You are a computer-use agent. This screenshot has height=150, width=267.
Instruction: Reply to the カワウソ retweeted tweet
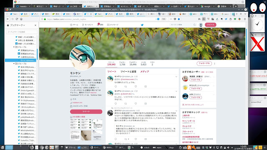click(116, 139)
